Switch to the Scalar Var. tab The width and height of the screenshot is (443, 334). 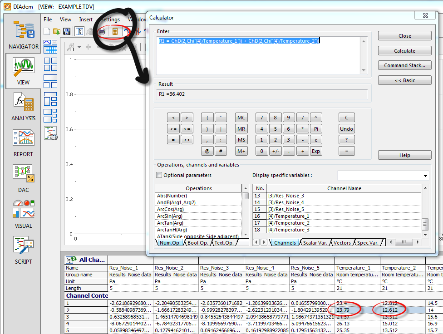pyautogui.click(x=315, y=243)
